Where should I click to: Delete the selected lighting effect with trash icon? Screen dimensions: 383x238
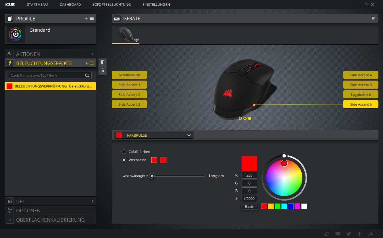[x=102, y=70]
